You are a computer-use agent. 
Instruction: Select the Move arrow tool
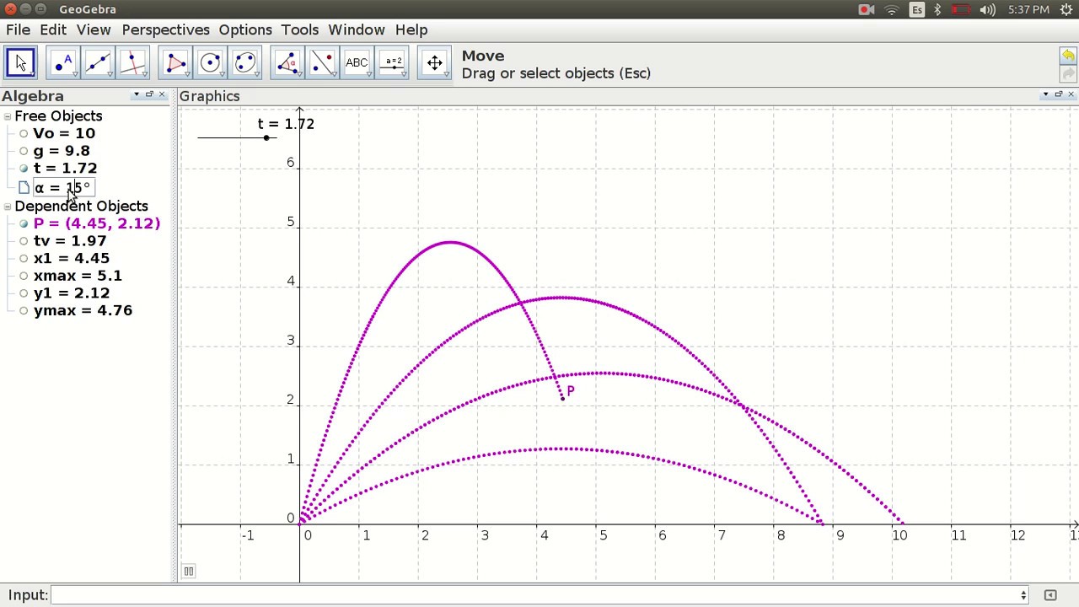click(20, 63)
